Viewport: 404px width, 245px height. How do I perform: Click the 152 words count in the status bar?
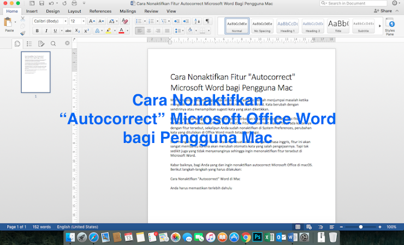(x=41, y=227)
